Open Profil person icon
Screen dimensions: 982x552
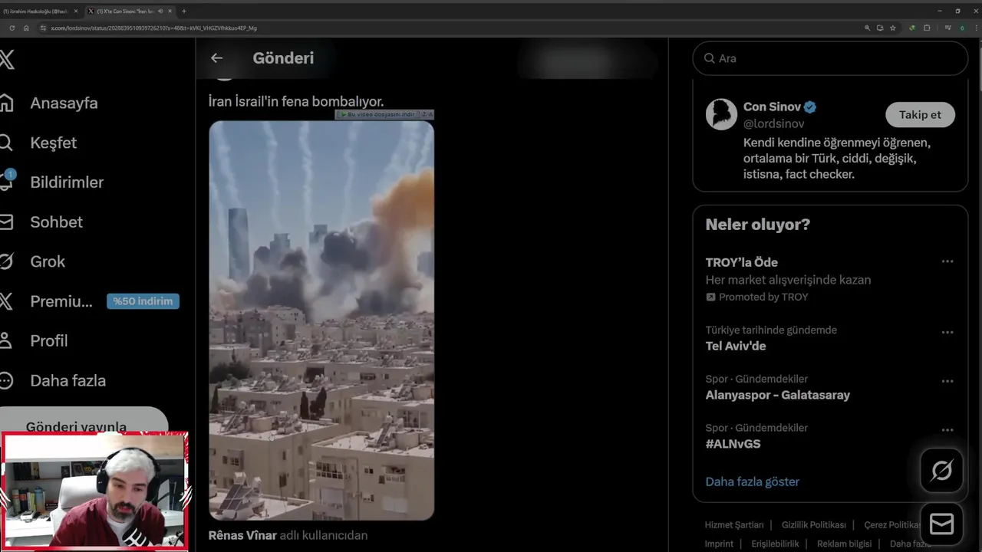click(x=6, y=340)
